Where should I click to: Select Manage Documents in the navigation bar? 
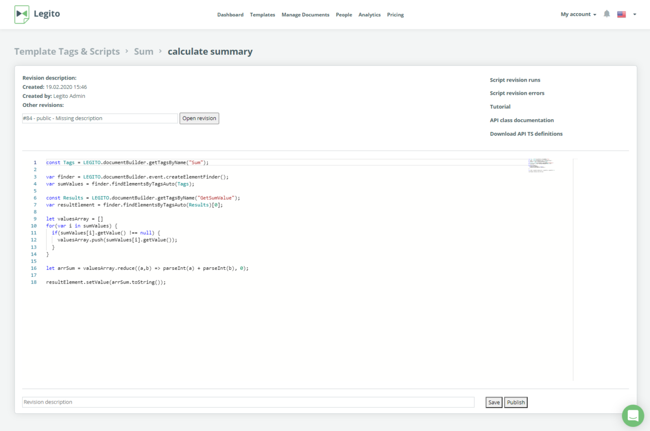305,15
